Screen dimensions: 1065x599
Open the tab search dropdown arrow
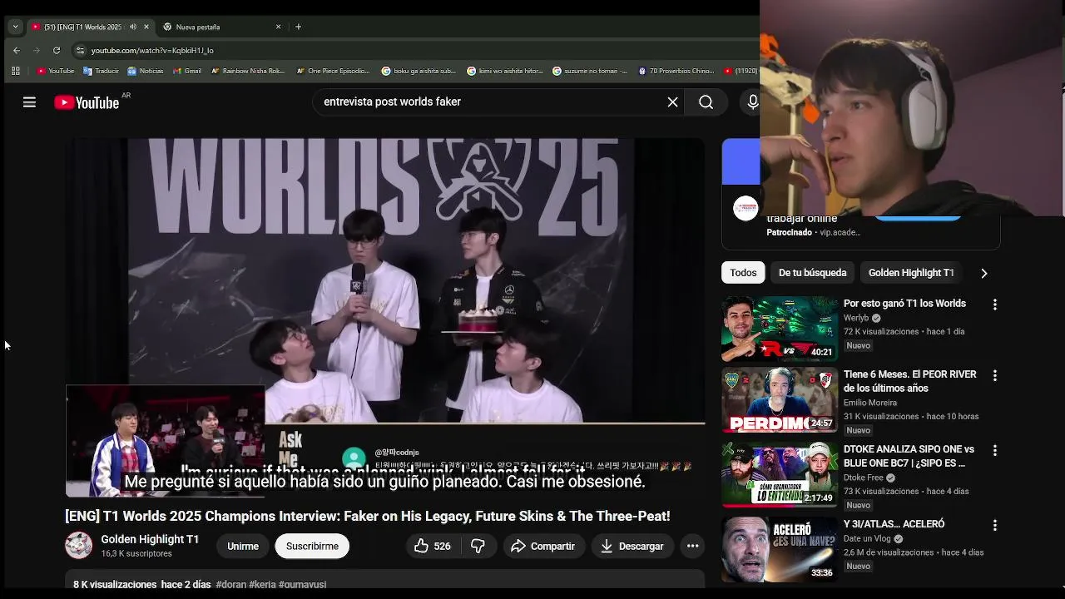[x=15, y=27]
